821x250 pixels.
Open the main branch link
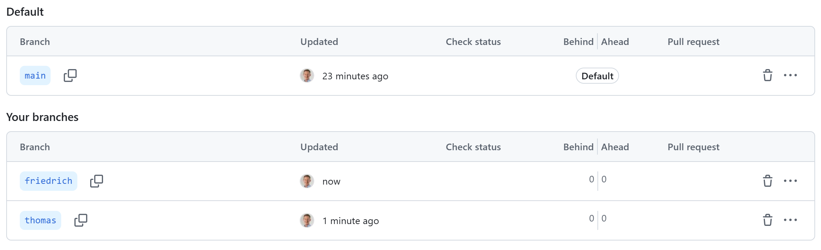pos(35,76)
